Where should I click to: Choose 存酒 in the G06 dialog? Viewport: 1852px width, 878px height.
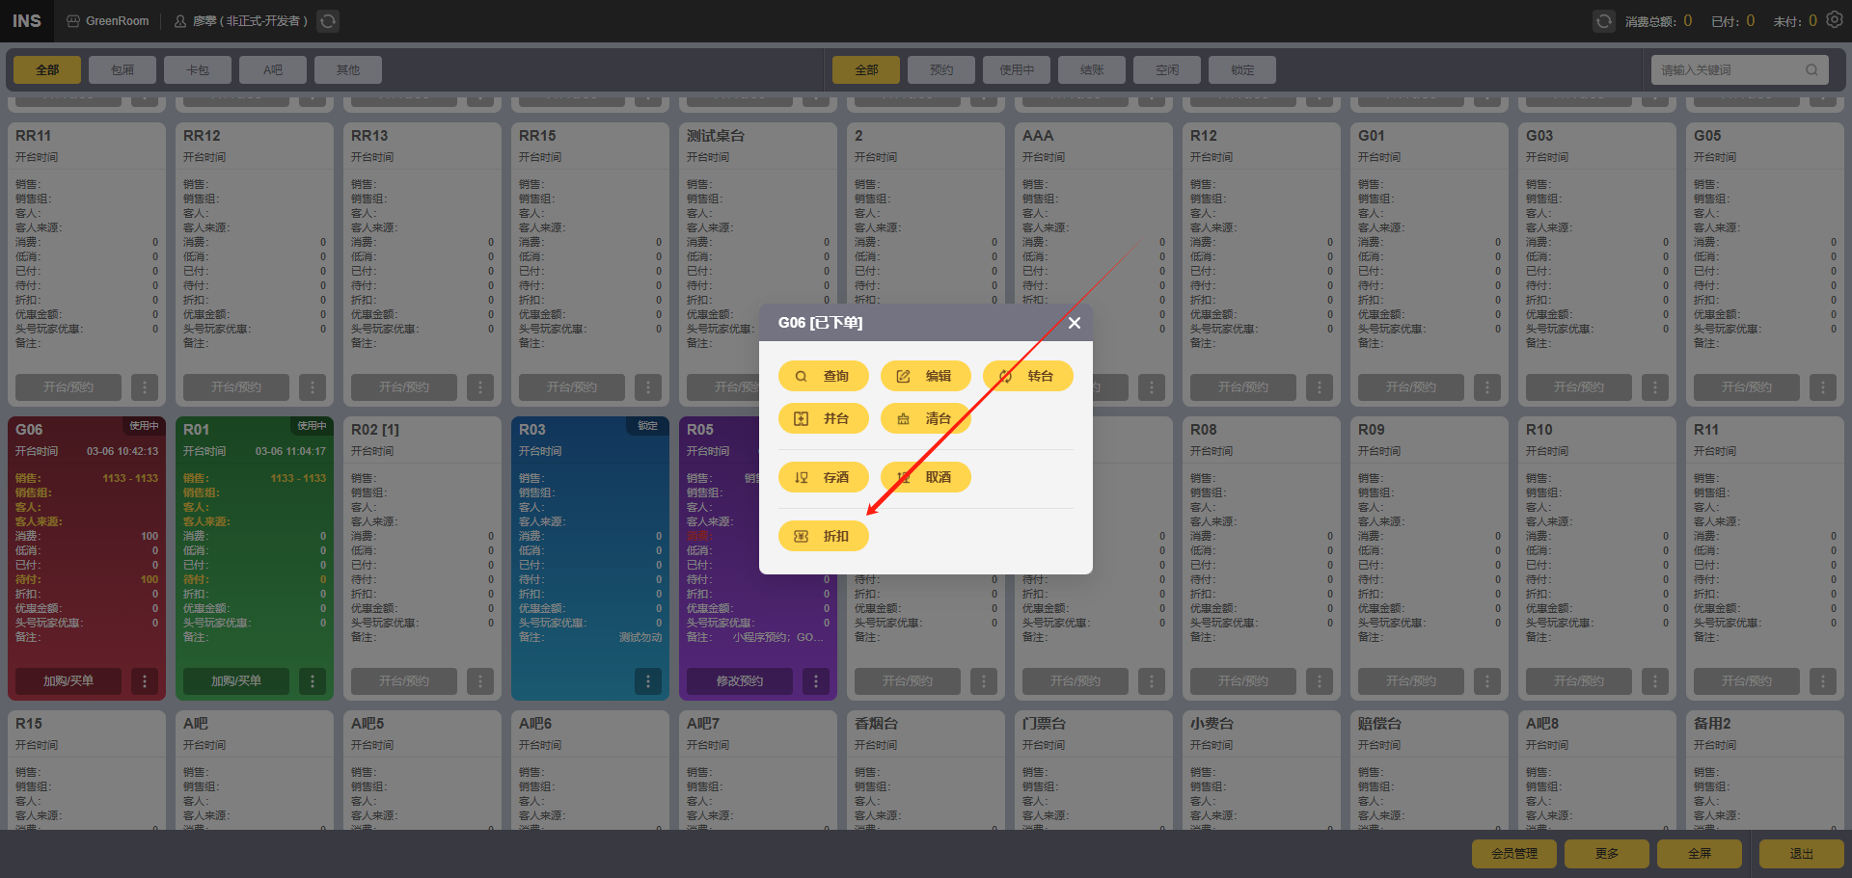823,477
